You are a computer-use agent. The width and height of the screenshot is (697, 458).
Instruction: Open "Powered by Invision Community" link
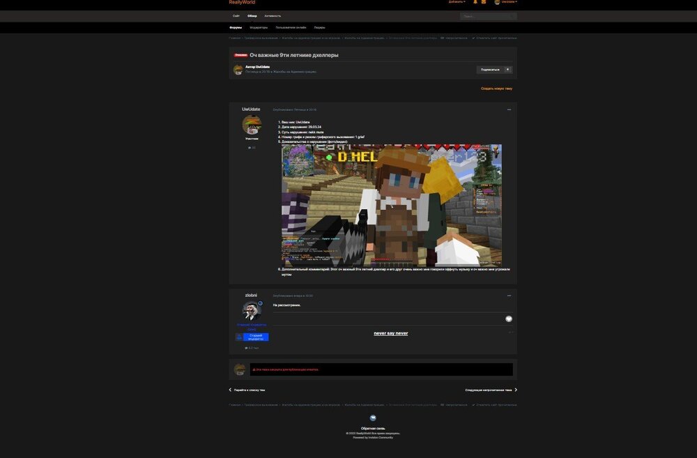[373, 438]
